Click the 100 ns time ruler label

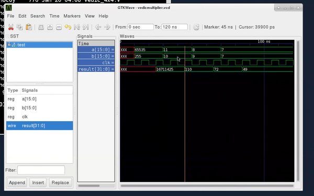[264, 41]
